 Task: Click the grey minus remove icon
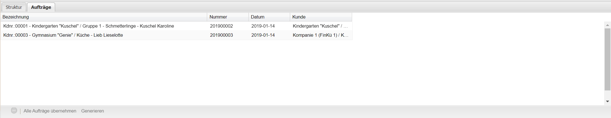14,111
